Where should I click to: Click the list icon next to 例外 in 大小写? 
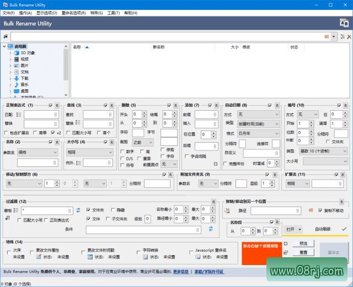pos(78,163)
